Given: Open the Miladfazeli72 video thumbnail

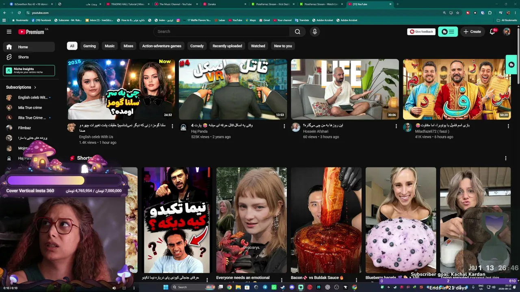Looking at the screenshot, I should point(457,89).
